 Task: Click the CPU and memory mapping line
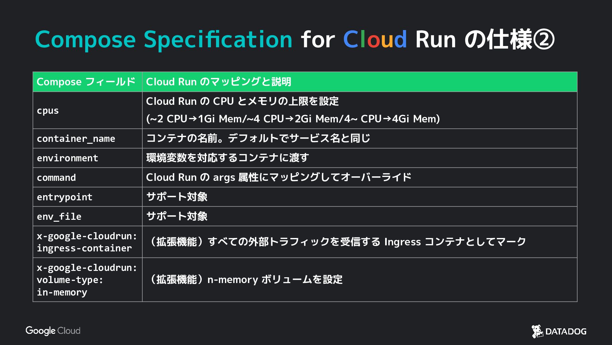[x=293, y=119]
